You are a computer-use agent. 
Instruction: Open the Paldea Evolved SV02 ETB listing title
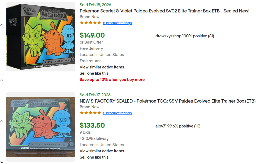pyautogui.click(x=164, y=11)
